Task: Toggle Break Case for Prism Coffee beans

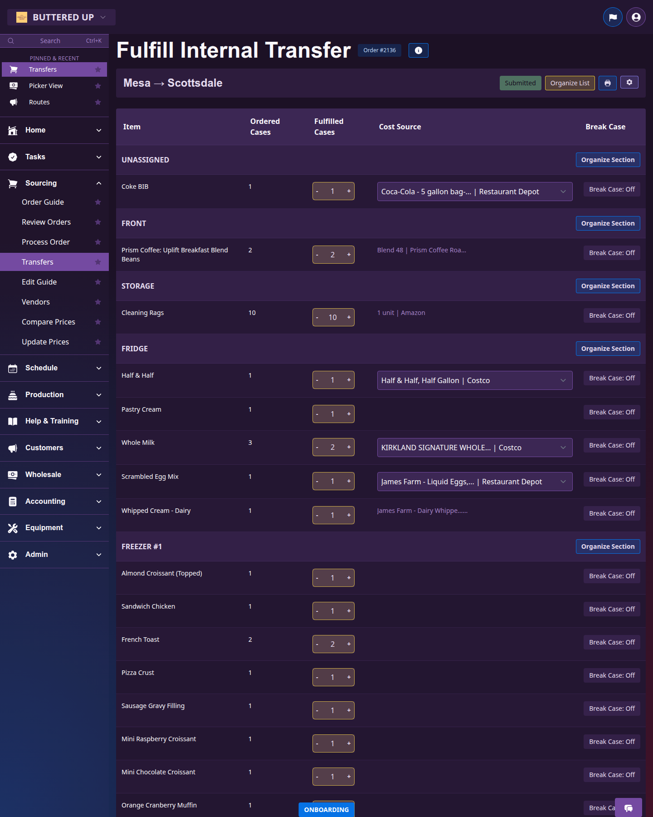Action: pyautogui.click(x=612, y=253)
